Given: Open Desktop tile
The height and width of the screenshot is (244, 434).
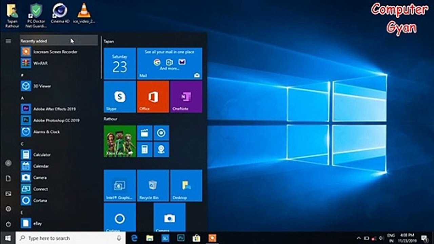Looking at the screenshot, I should click(x=186, y=186).
